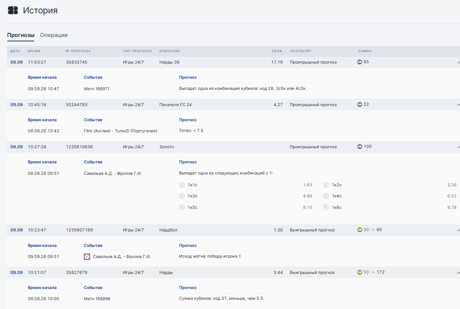Click the cross icon beside combination 1к3с
Viewport: 460px width, 309px height.
point(182,196)
